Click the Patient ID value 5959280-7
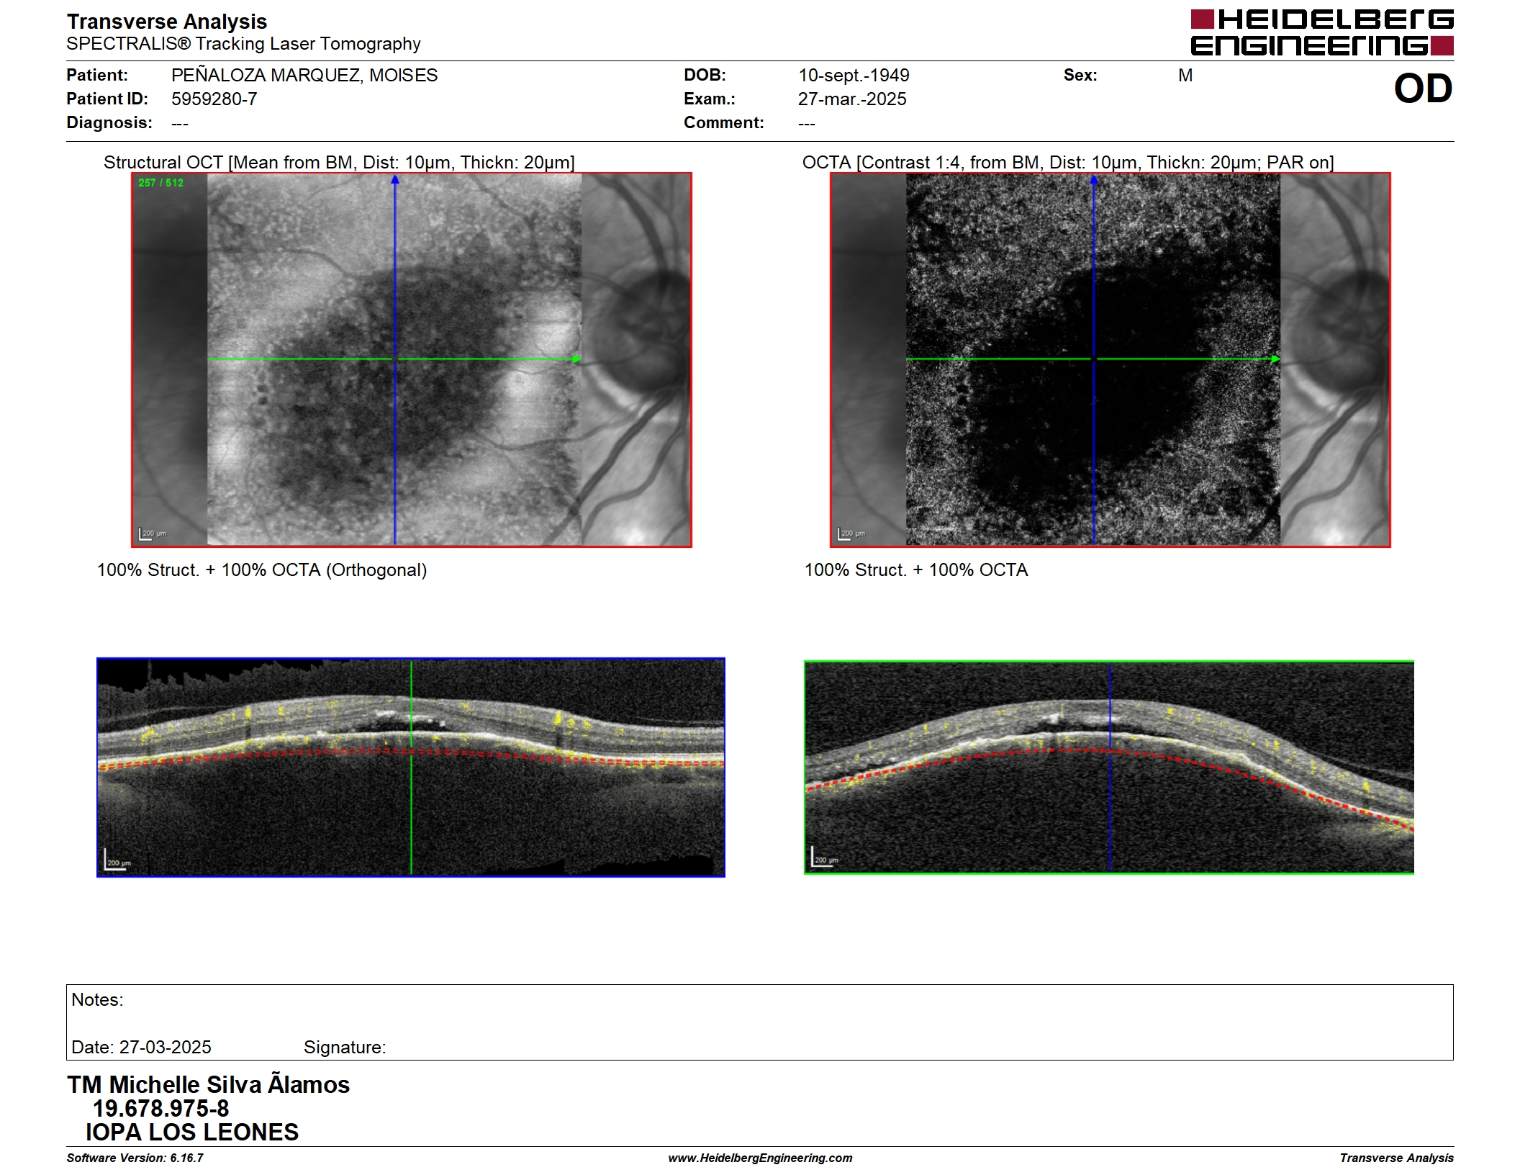This screenshot has width=1520, height=1175. tap(214, 99)
